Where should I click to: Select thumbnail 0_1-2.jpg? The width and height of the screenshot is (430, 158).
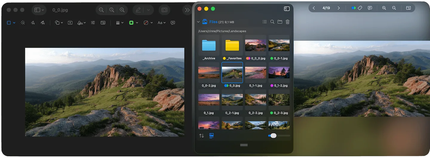coord(279,72)
